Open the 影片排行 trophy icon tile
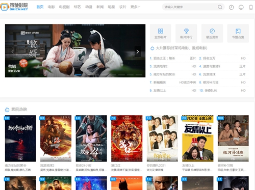Image resolution: width=255 pixels, height=190 pixels. tap(186, 33)
